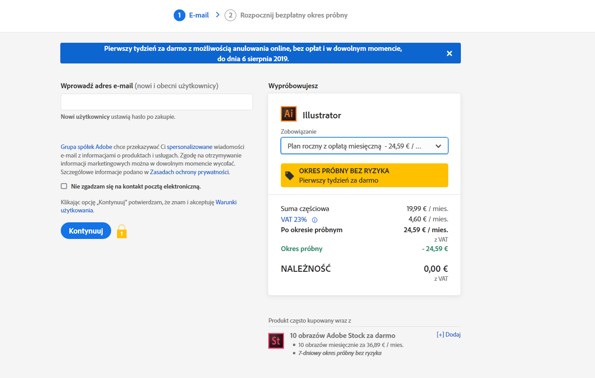
Task: Click the Illustrator Ai product icon
Action: click(x=288, y=114)
